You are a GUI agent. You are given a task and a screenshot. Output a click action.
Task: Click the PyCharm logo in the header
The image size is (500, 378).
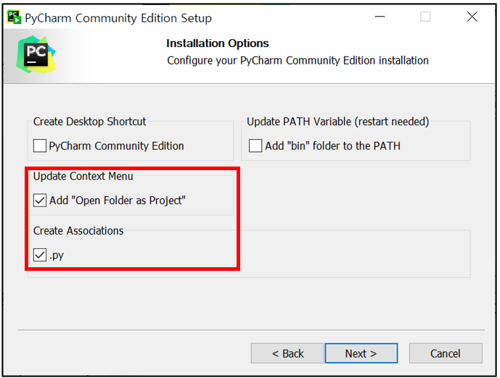36,54
